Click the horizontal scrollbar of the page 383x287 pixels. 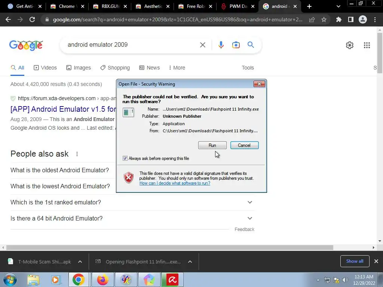(170, 247)
